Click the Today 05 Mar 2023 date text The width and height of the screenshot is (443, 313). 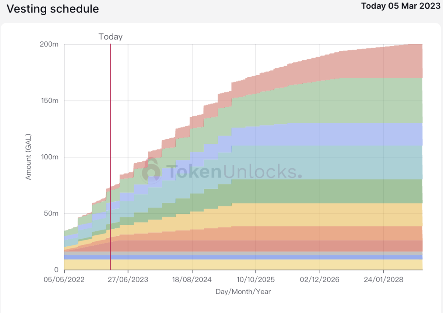point(401,6)
